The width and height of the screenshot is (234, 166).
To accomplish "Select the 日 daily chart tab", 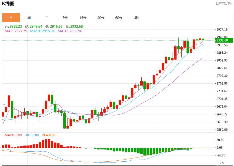I will pos(11,18).
